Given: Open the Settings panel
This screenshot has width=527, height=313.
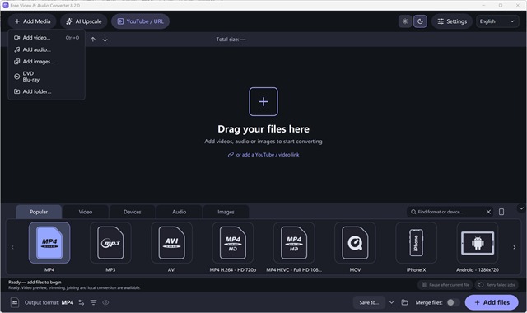Looking at the screenshot, I should click(x=452, y=21).
